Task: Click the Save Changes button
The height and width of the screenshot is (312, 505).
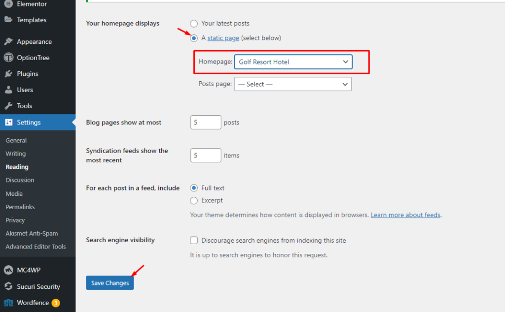Action: click(x=109, y=282)
